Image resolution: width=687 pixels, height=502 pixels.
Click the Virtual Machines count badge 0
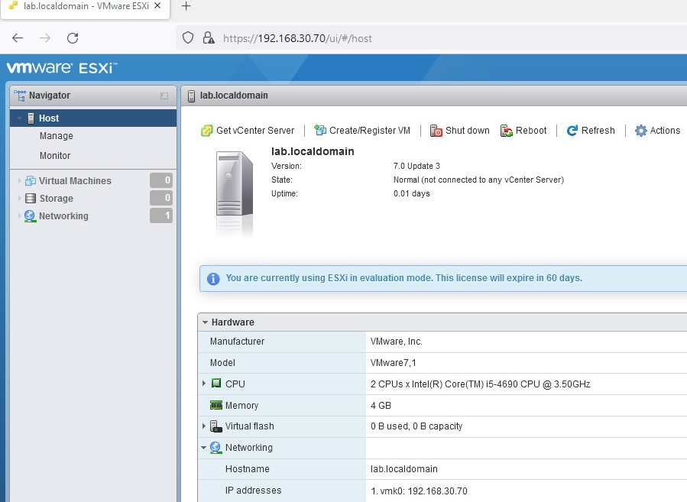161,180
